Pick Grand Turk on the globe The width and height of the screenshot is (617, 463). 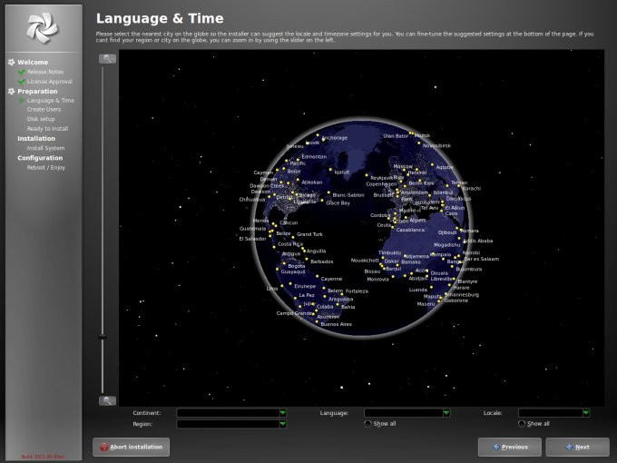point(309,234)
